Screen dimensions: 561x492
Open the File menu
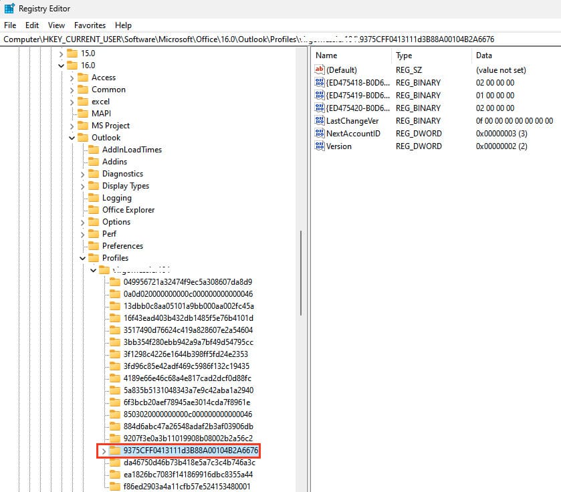click(x=10, y=25)
